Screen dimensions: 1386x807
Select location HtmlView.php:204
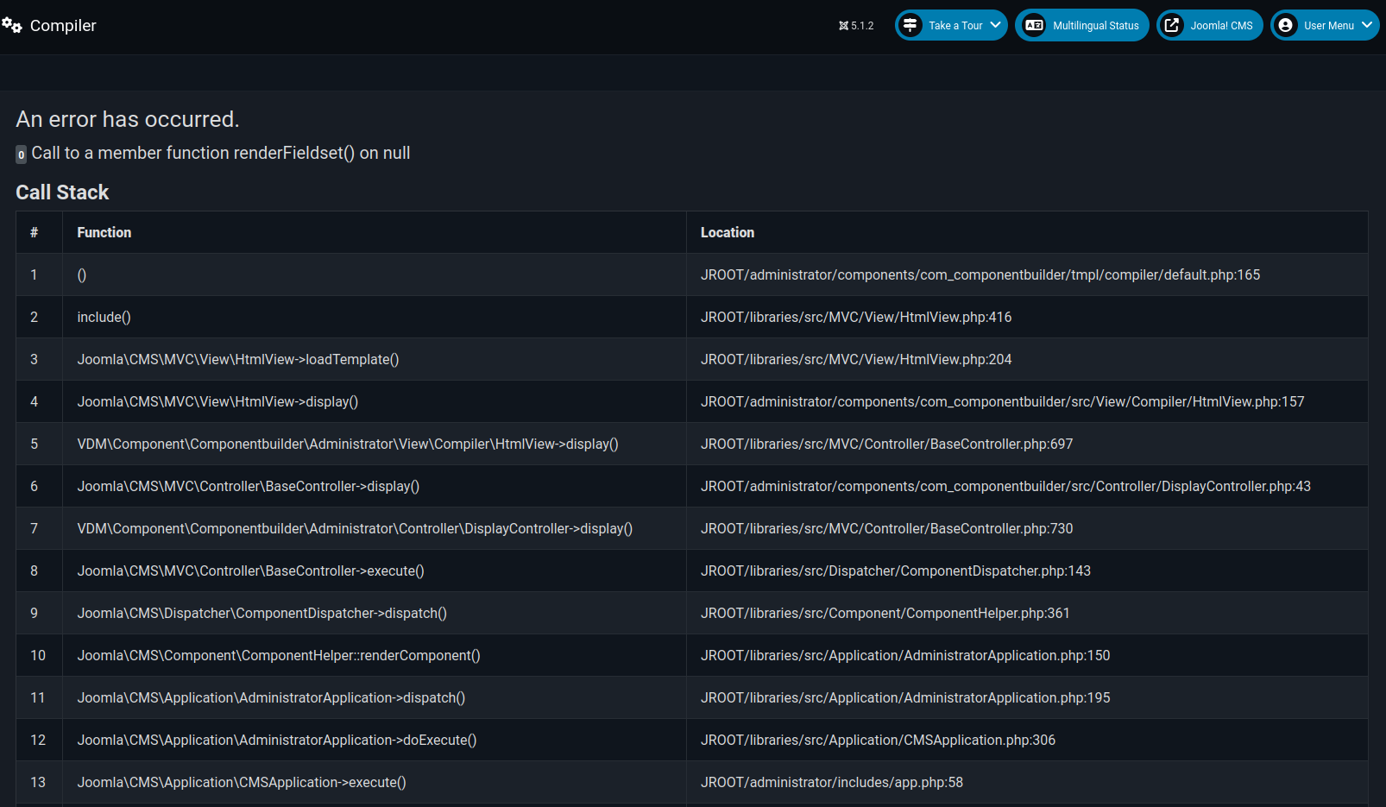pyautogui.click(x=856, y=359)
